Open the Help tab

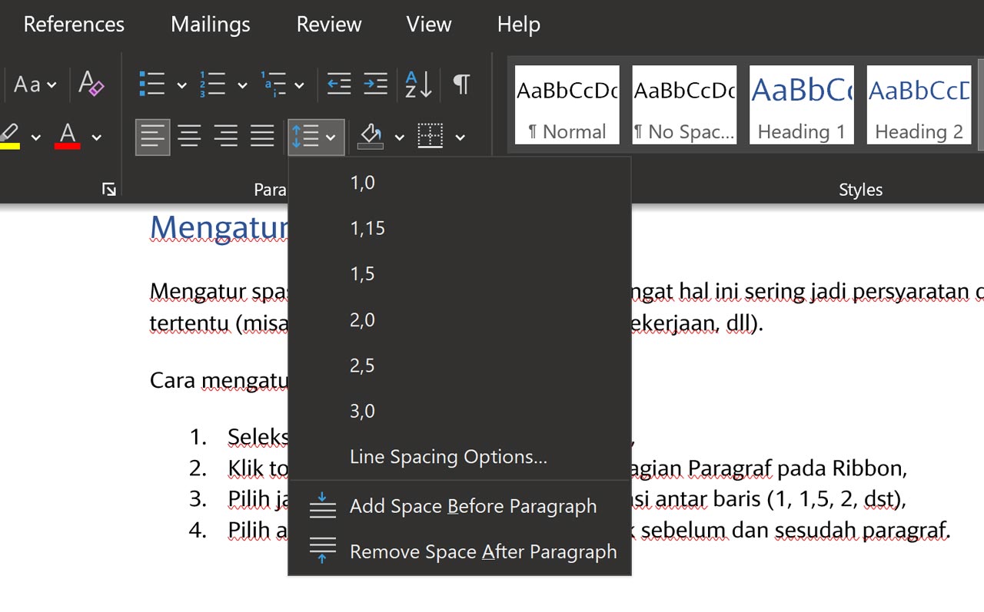point(518,25)
